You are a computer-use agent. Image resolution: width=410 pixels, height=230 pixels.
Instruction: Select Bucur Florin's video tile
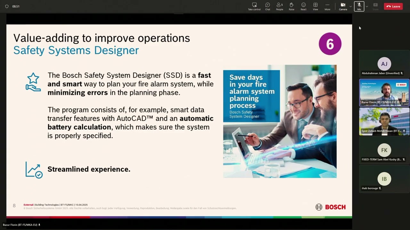point(384,92)
